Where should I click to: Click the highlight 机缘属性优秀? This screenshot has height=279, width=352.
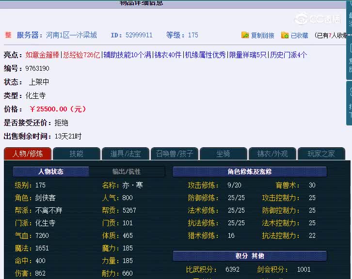coord(205,55)
